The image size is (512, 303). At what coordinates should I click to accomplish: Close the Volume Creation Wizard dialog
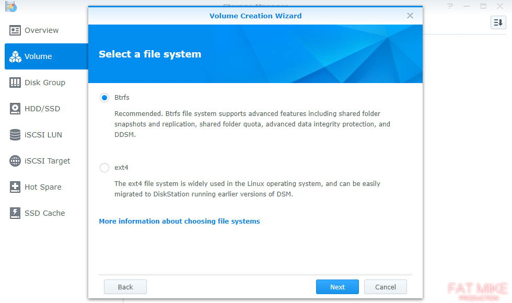[x=410, y=16]
